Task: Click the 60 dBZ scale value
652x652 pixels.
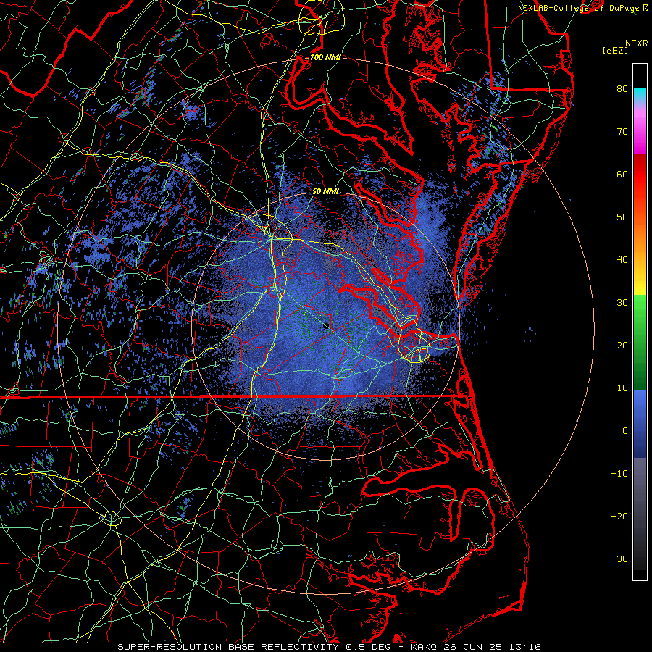Action: coord(622,174)
